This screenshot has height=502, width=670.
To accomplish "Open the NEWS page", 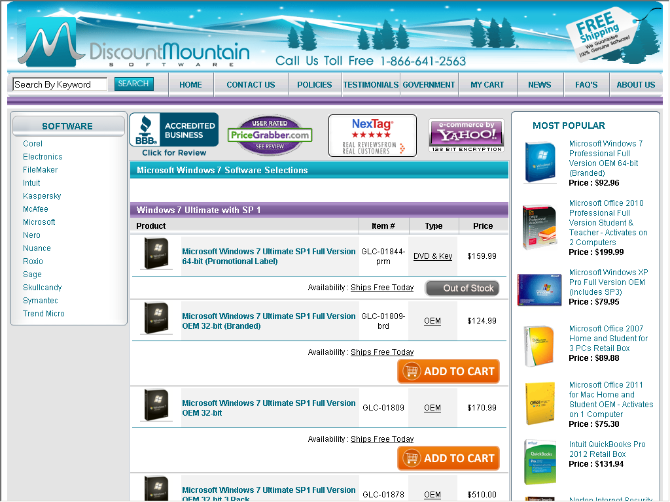I will point(540,84).
